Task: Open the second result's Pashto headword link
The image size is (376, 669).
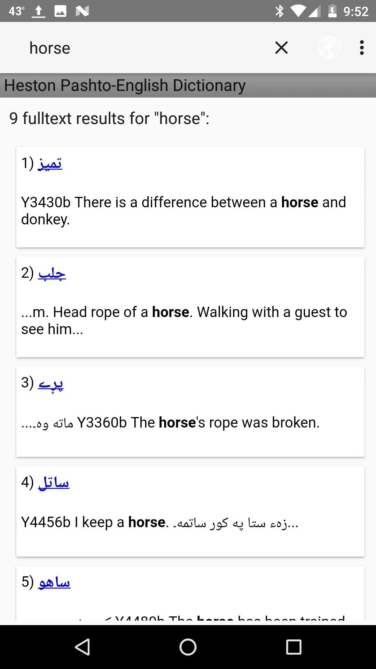Action: coord(52,273)
